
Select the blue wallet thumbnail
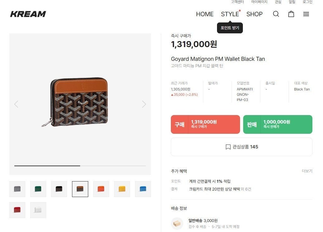[x=143, y=189]
